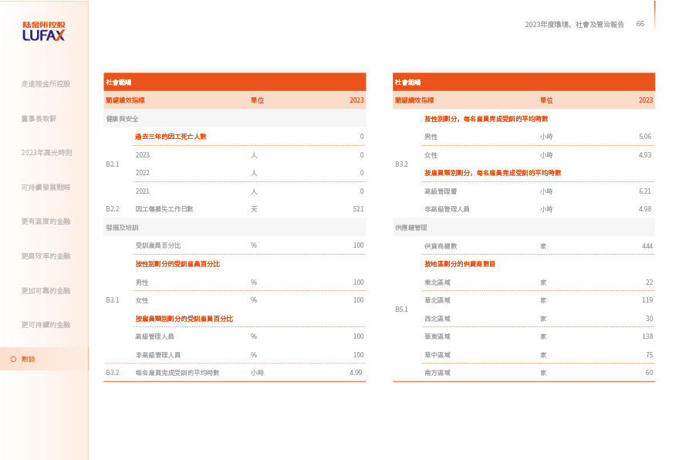Open the 走進陸金所控股 section
Screen dimensions: 689x460
[x=46, y=83]
